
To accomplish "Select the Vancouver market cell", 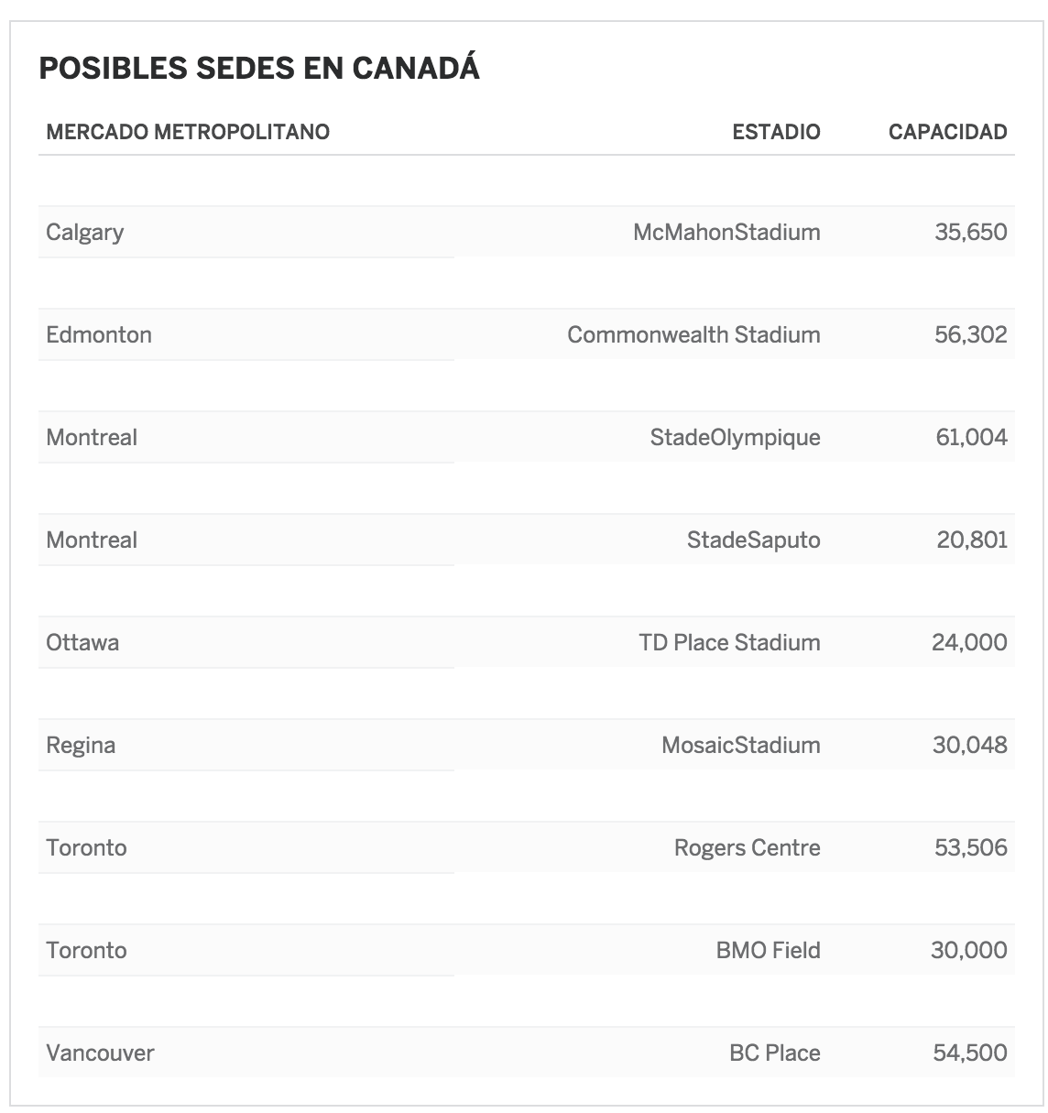I will click(x=100, y=1053).
